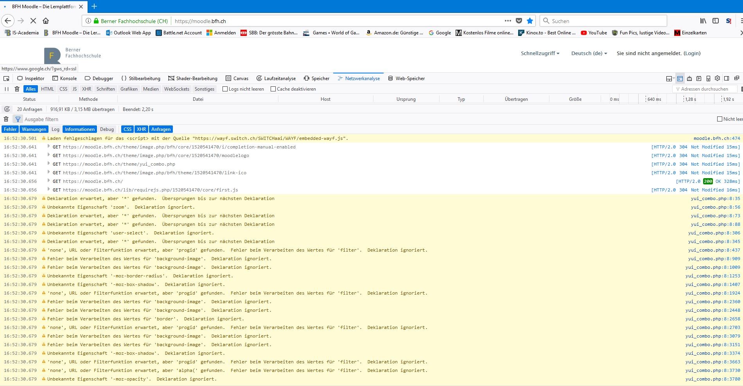Open devtools settings gear icon

pos(717,79)
